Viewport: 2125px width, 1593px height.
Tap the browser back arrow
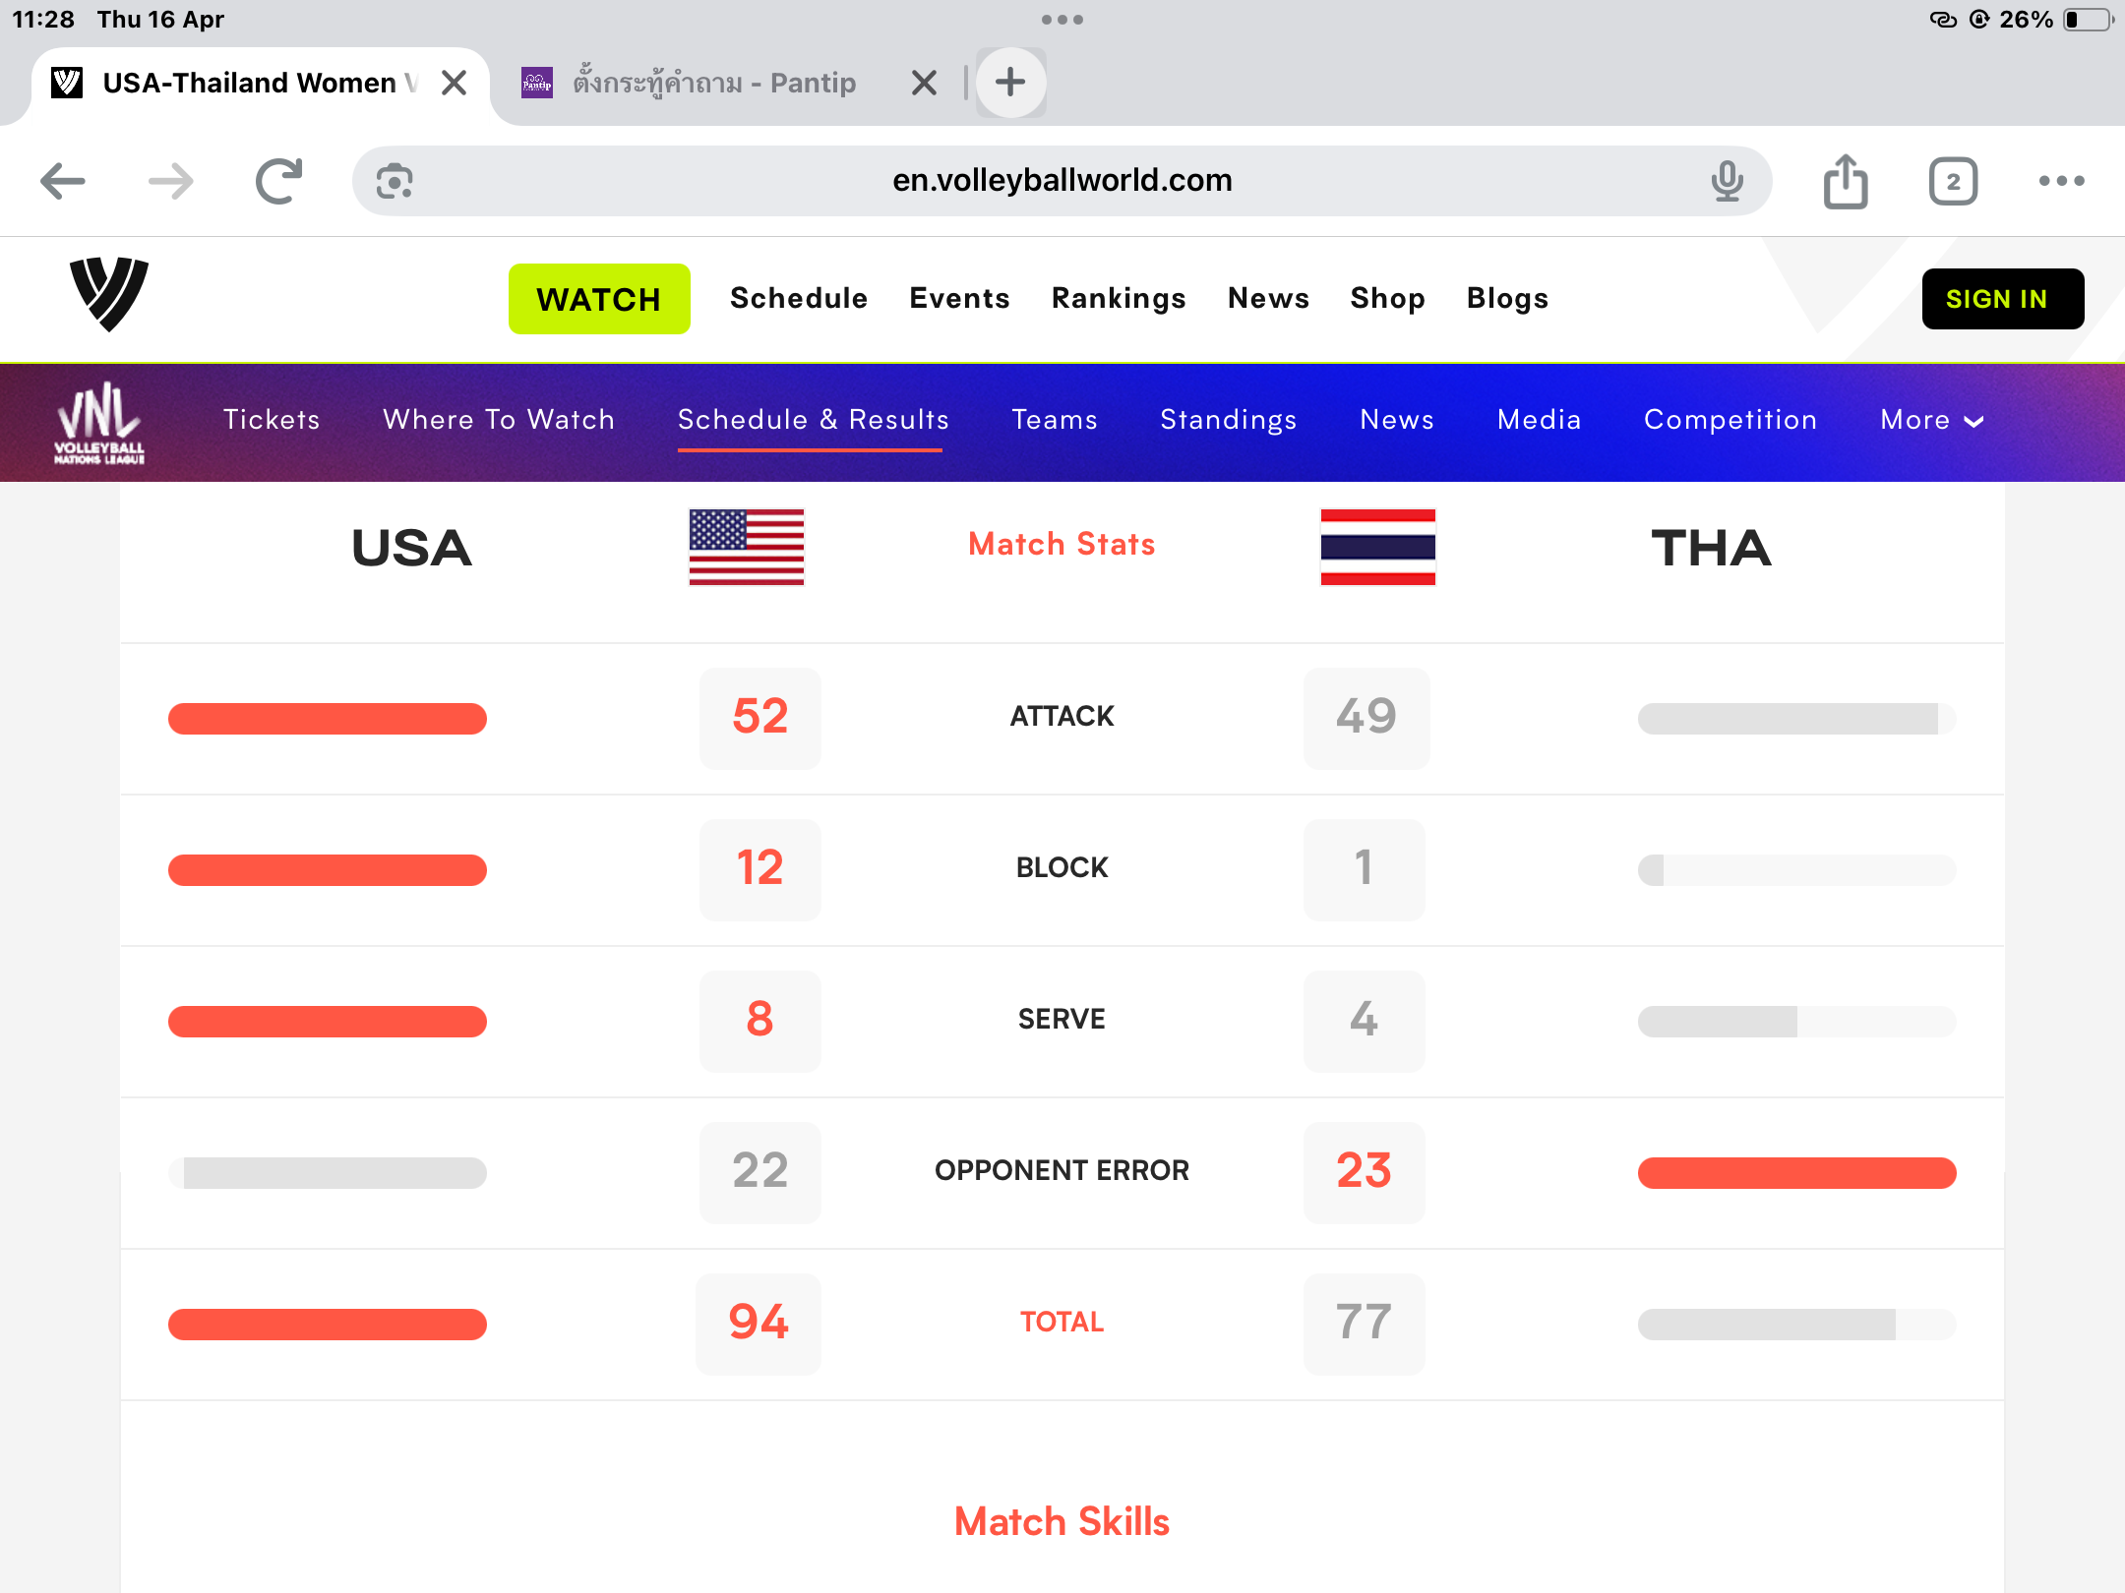pyautogui.click(x=63, y=181)
